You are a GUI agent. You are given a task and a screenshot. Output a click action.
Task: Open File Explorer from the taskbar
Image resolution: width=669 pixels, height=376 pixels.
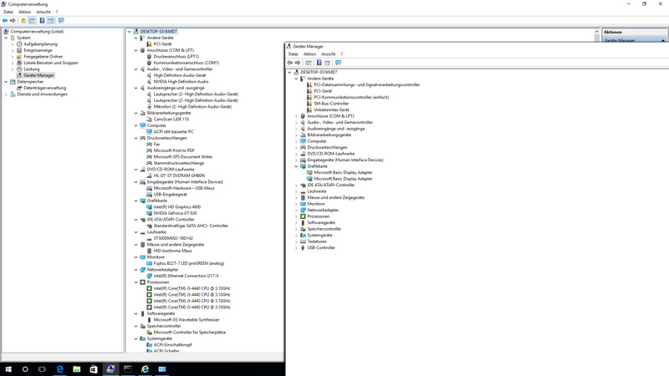pos(76,368)
